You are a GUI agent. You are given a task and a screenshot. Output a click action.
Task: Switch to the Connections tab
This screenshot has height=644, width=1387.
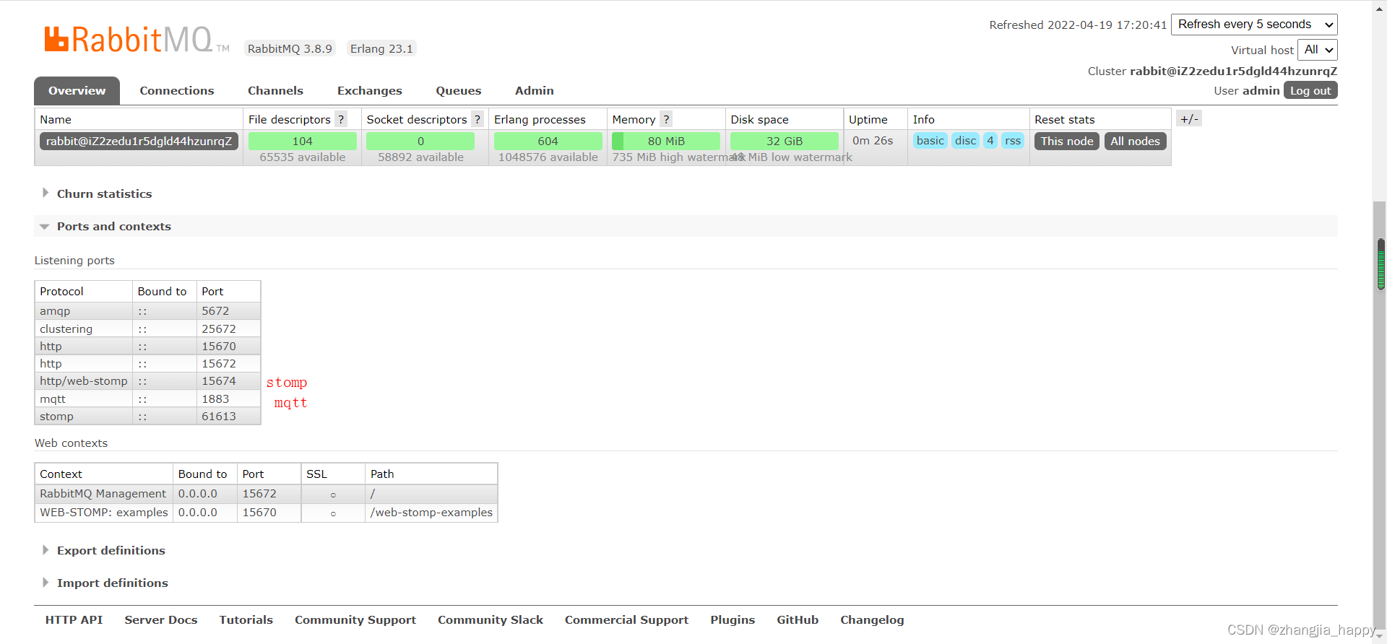177,90
